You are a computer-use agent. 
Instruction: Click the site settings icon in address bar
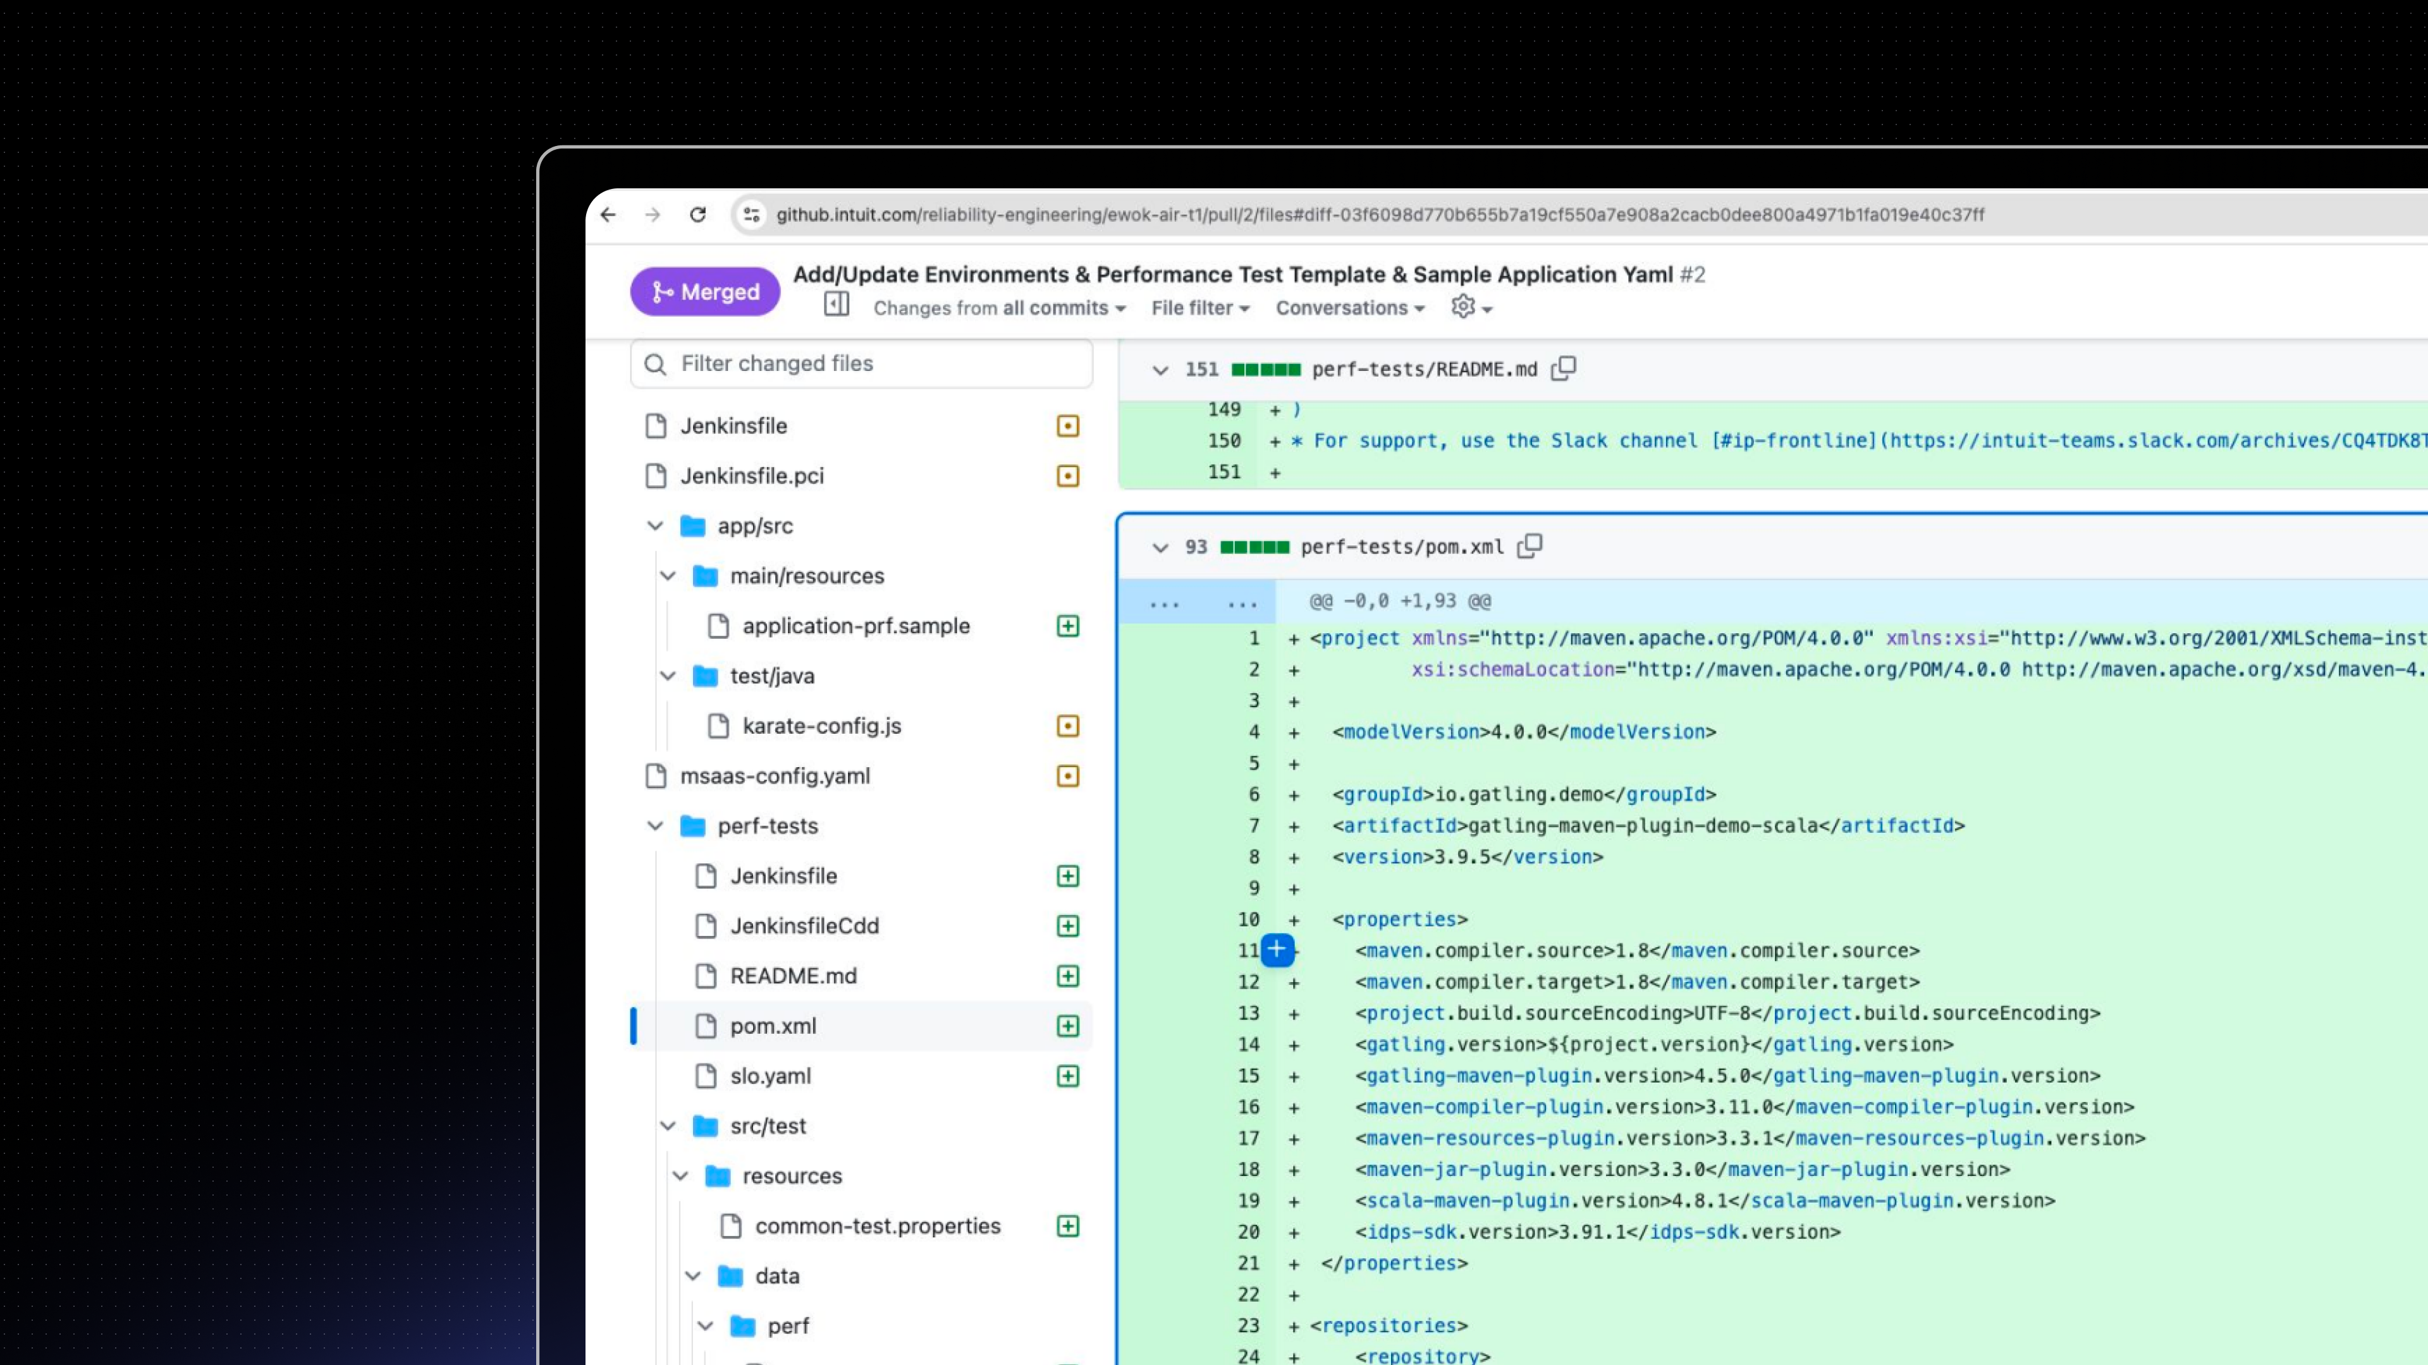click(x=751, y=215)
